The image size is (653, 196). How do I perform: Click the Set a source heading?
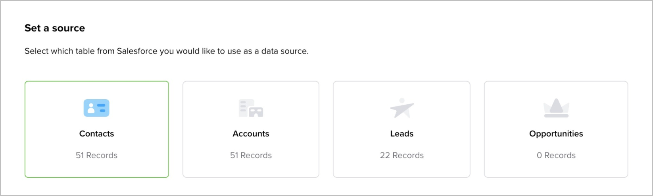pyautogui.click(x=55, y=28)
